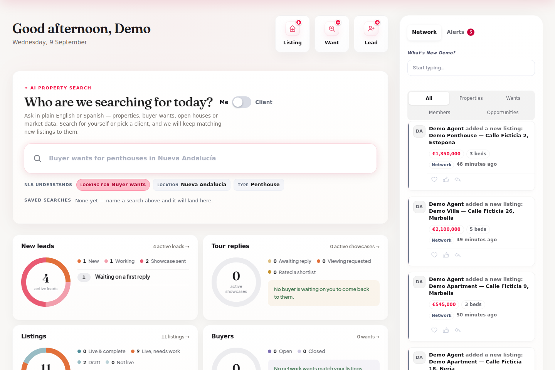555x370 pixels.
Task: Click the Lead add-person icon
Action: pyautogui.click(x=371, y=29)
